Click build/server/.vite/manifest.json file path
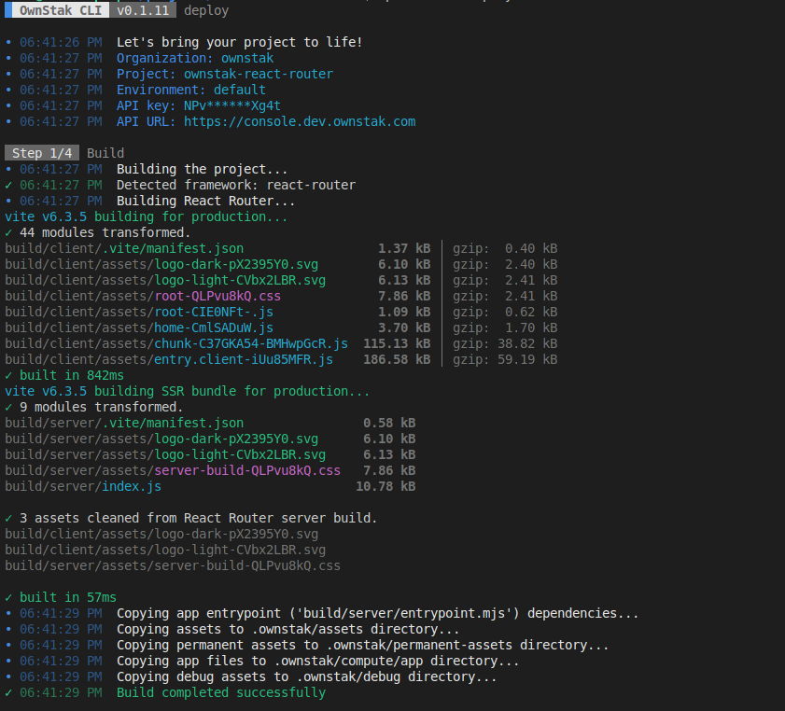This screenshot has width=785, height=711. (124, 424)
